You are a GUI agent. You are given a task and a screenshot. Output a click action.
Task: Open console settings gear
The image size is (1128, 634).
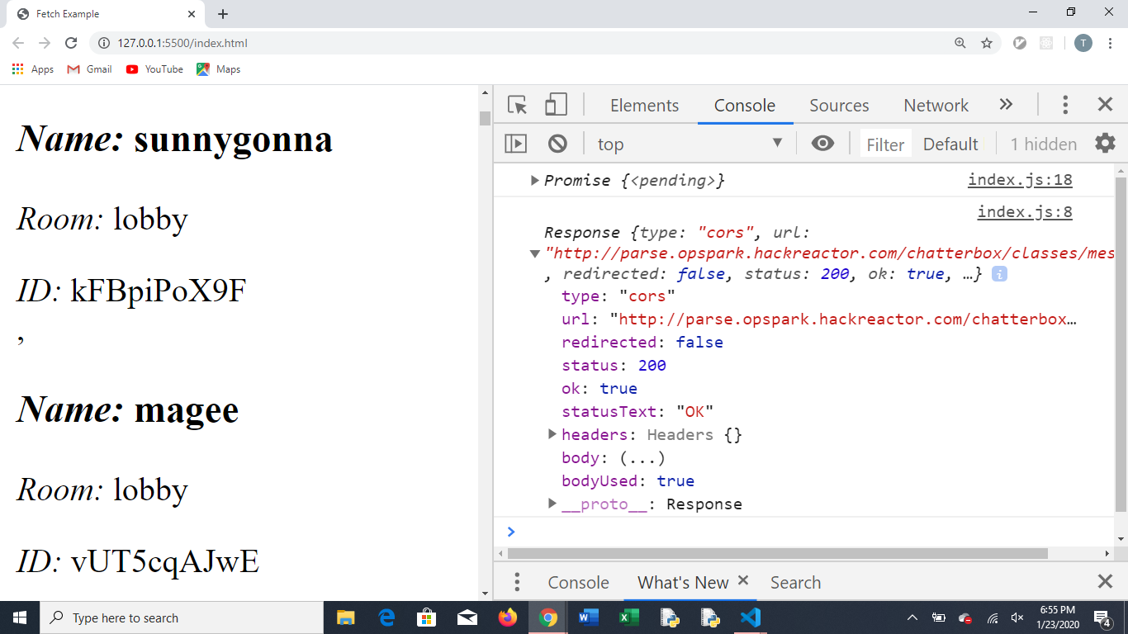click(x=1105, y=144)
